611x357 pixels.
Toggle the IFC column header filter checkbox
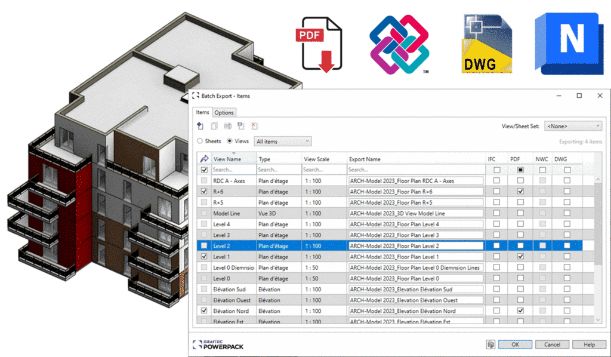[497, 170]
